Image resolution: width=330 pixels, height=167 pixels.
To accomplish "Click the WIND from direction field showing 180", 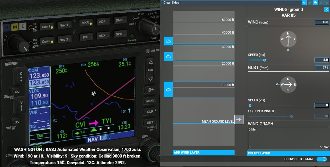I will pos(322,22).
